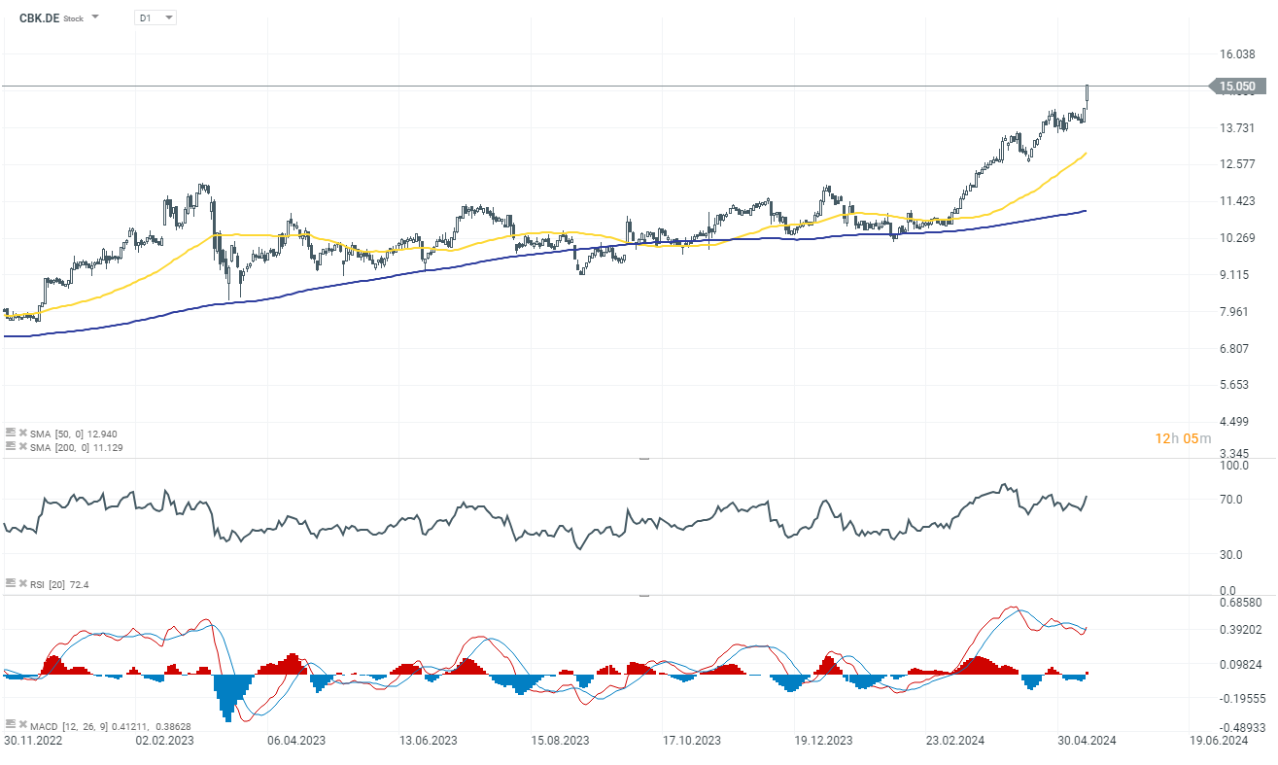Remove the SMA 200 indicator
Image resolution: width=1278 pixels, height=765 pixels.
(21, 447)
